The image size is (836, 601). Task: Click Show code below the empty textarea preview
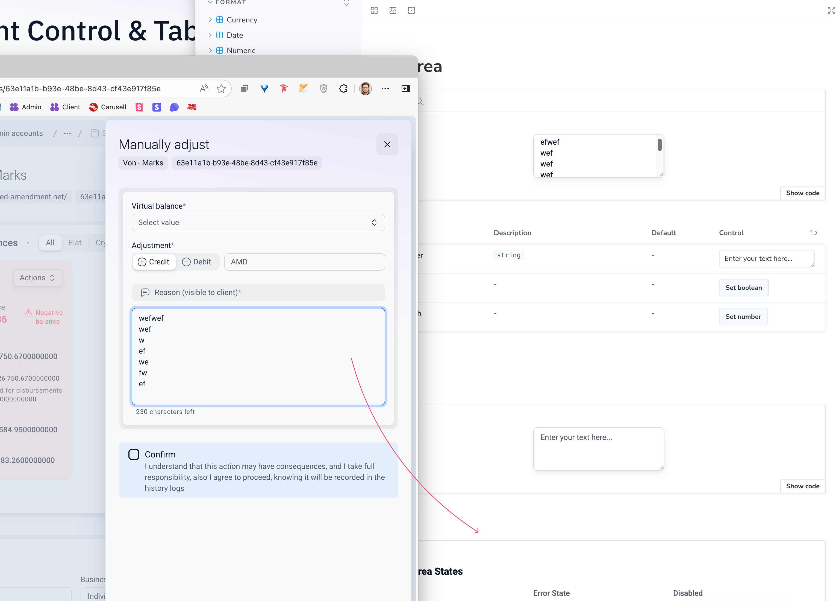802,486
